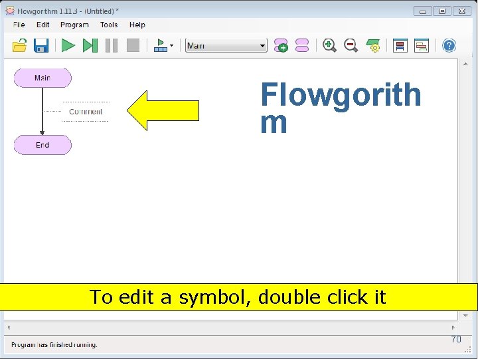
Task: Open a file with the folder icon
Action: point(19,45)
